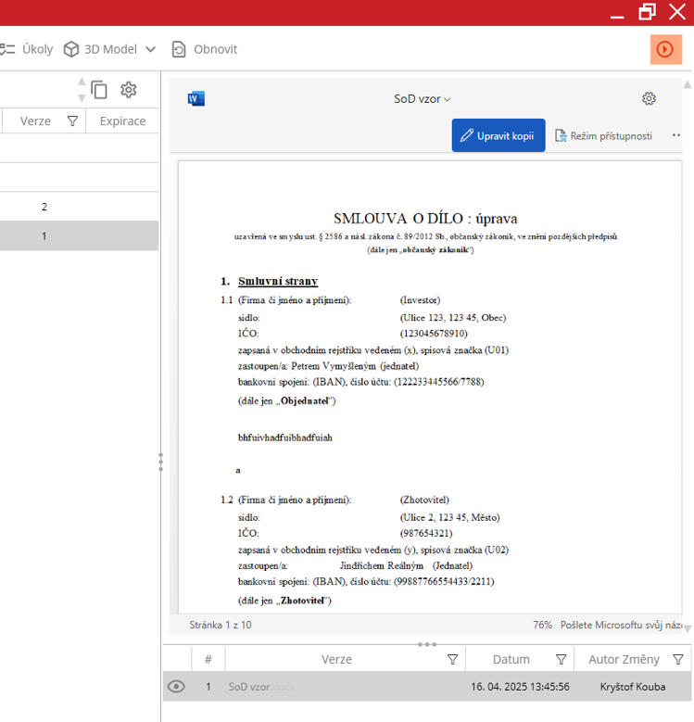Filter the Datum column
The image size is (694, 722).
click(x=561, y=659)
